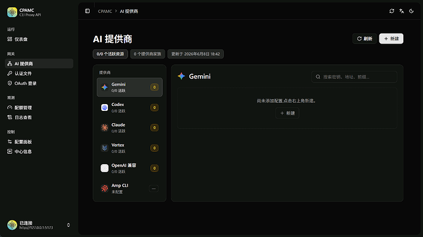This screenshot has width=423, height=237.
Task: Select Claude provider in list
Action: coord(129,128)
